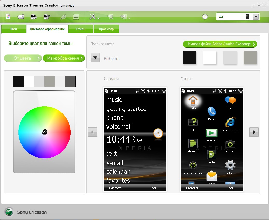Click the XML toolbar icon
This screenshot has width=269, height=220.
(76, 17)
